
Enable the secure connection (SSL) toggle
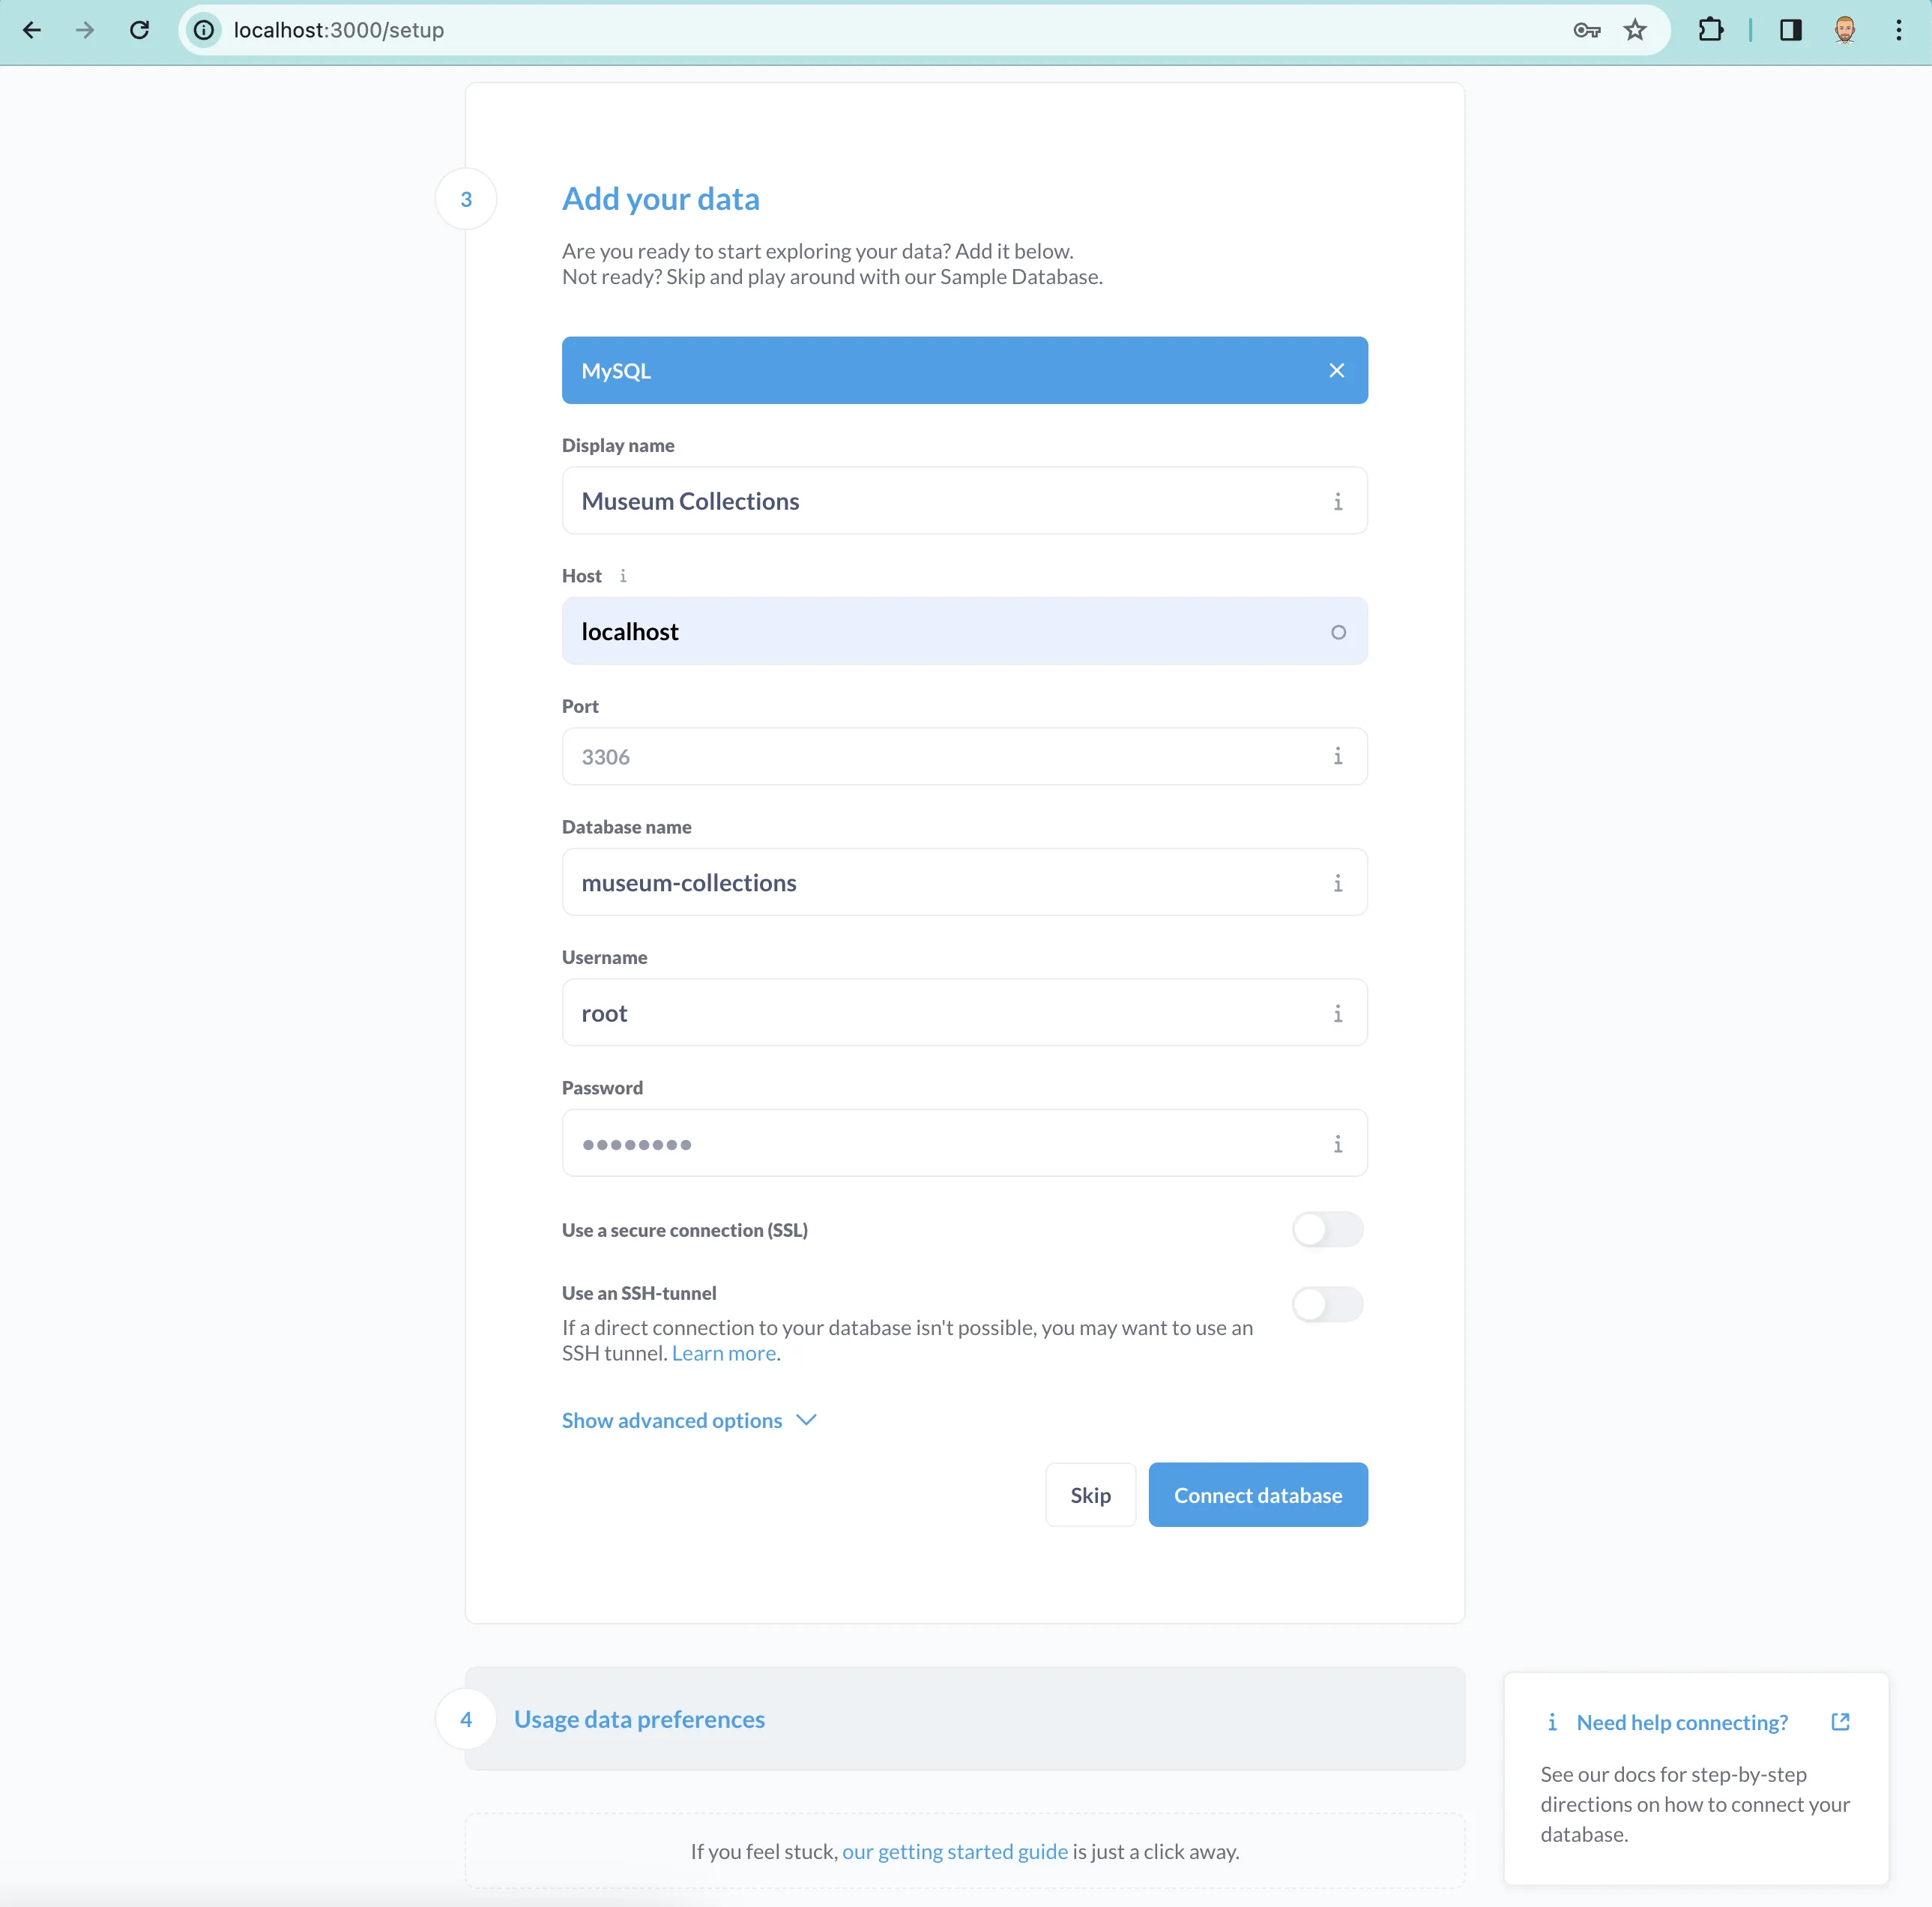[x=1326, y=1229]
